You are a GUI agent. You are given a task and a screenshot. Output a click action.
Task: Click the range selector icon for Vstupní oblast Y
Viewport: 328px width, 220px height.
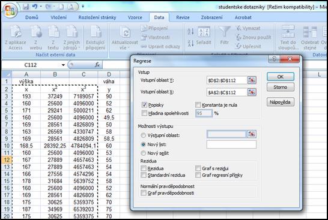click(252, 80)
